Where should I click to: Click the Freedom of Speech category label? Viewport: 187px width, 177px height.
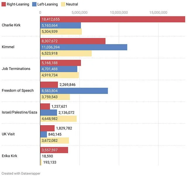[x=18, y=90]
